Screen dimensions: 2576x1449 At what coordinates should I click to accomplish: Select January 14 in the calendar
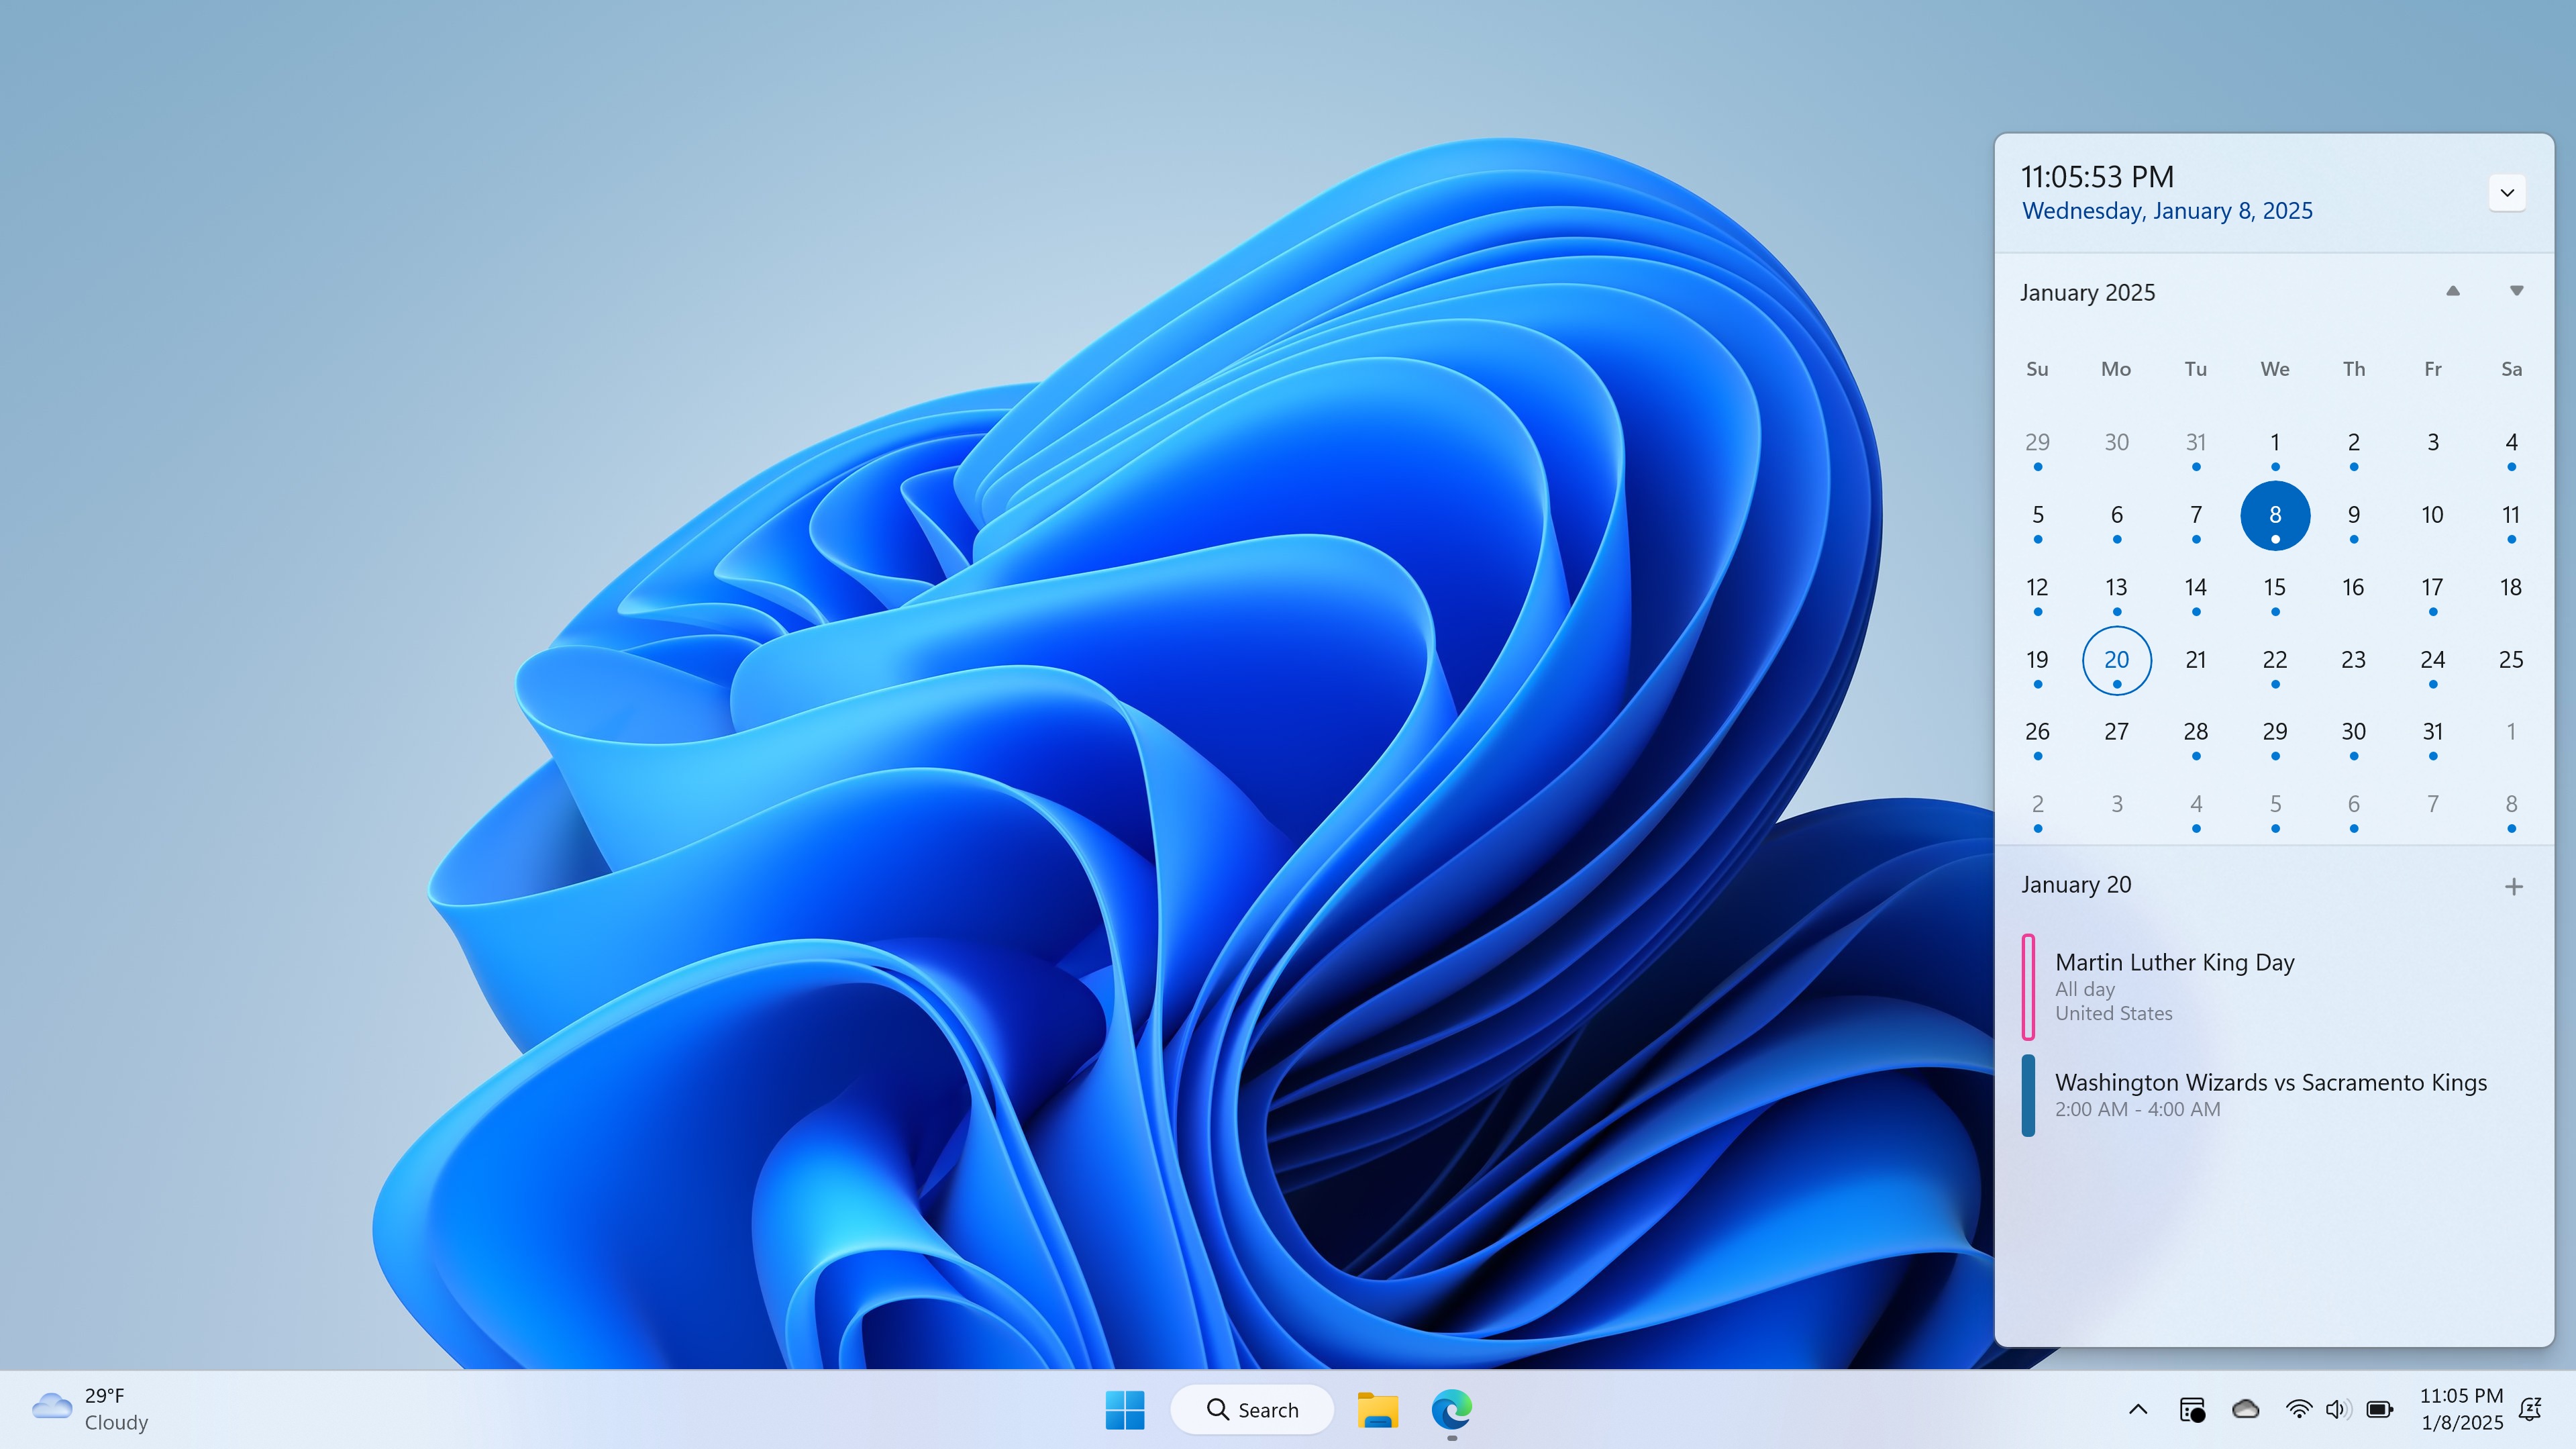(x=2196, y=588)
